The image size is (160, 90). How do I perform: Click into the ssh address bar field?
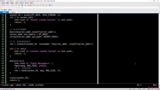pos(79,8)
